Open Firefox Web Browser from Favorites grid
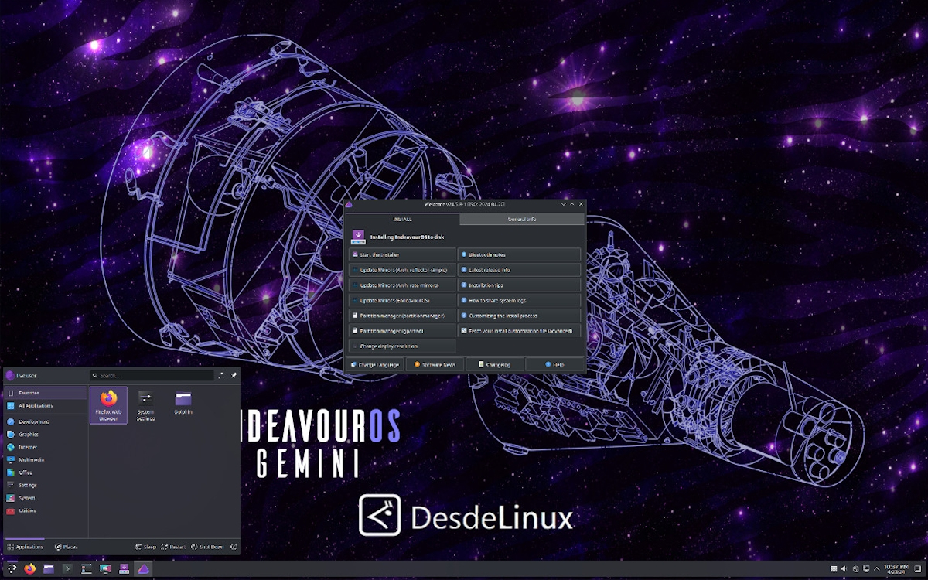 (x=108, y=404)
